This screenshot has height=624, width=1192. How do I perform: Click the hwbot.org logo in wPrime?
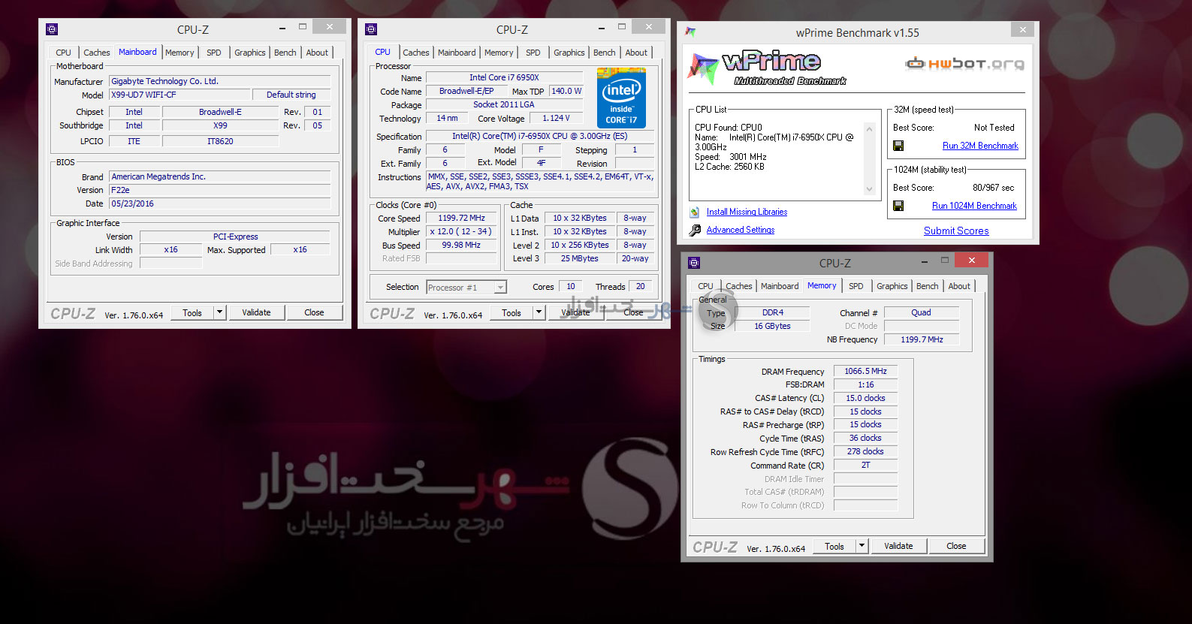(x=965, y=64)
